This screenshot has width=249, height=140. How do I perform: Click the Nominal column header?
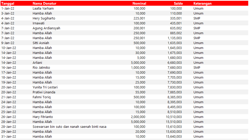click(x=139, y=3)
